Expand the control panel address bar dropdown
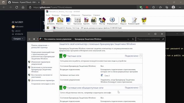The image size is (184, 103). [x=128, y=39]
